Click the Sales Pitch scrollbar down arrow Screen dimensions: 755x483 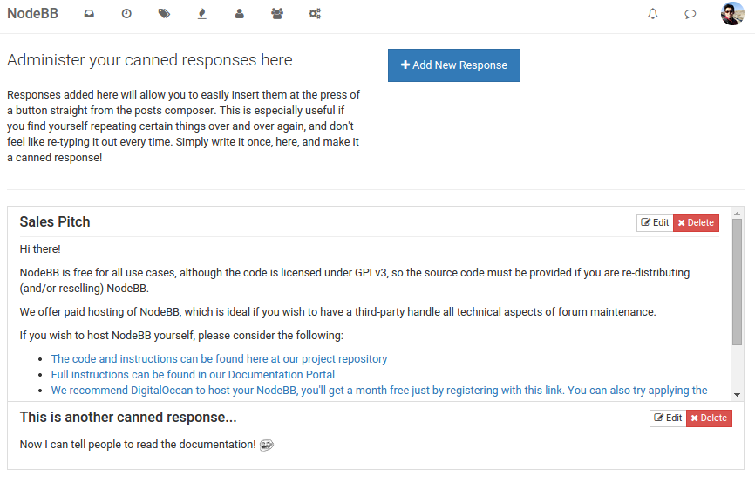[737, 395]
